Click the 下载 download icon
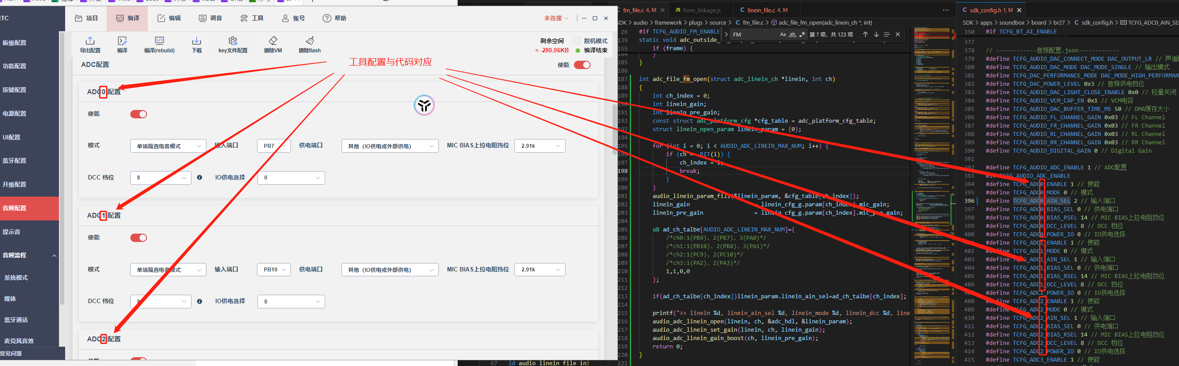This screenshot has height=366, width=1179. [x=196, y=41]
